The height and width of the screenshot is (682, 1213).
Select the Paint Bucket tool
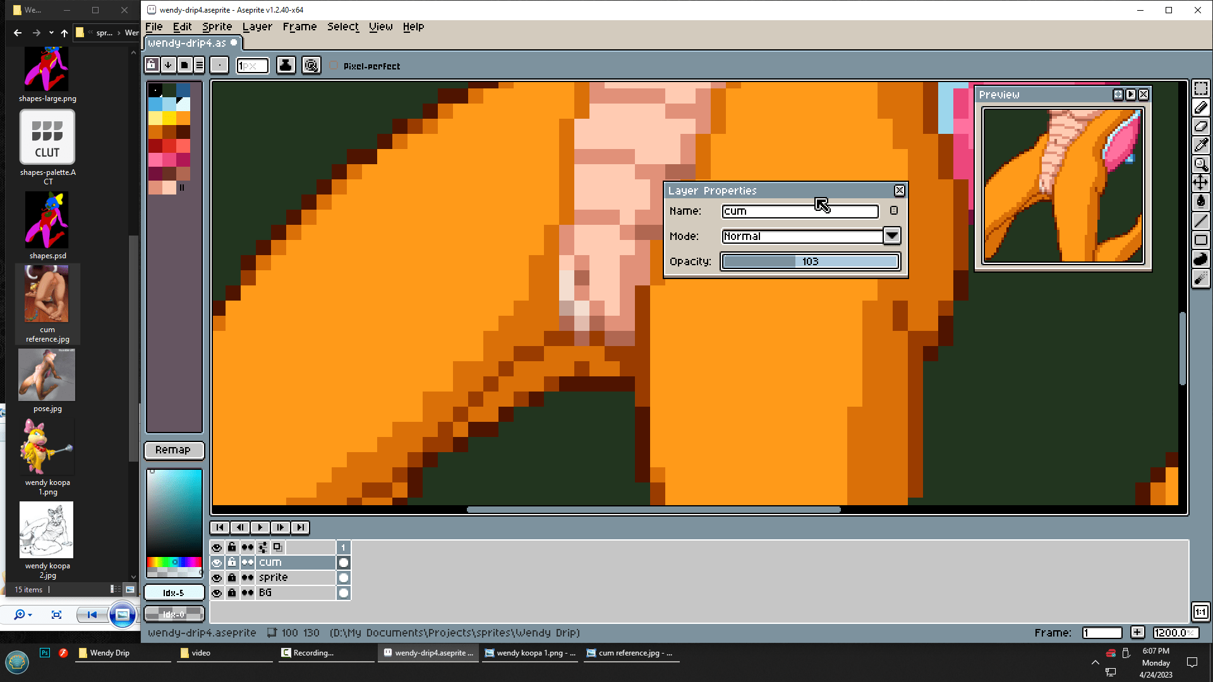point(1200,201)
